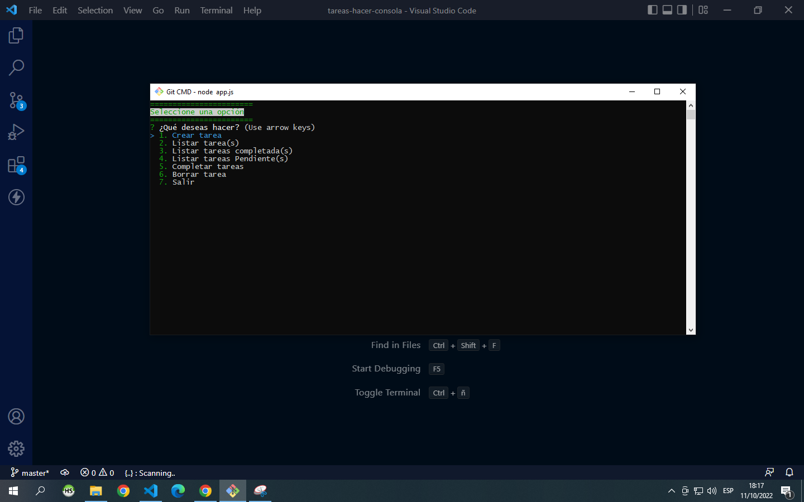Open Source Control view with 3 changes

pyautogui.click(x=16, y=100)
